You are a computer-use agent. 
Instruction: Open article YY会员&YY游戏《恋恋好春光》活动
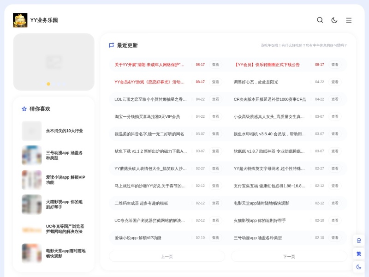click(x=149, y=82)
